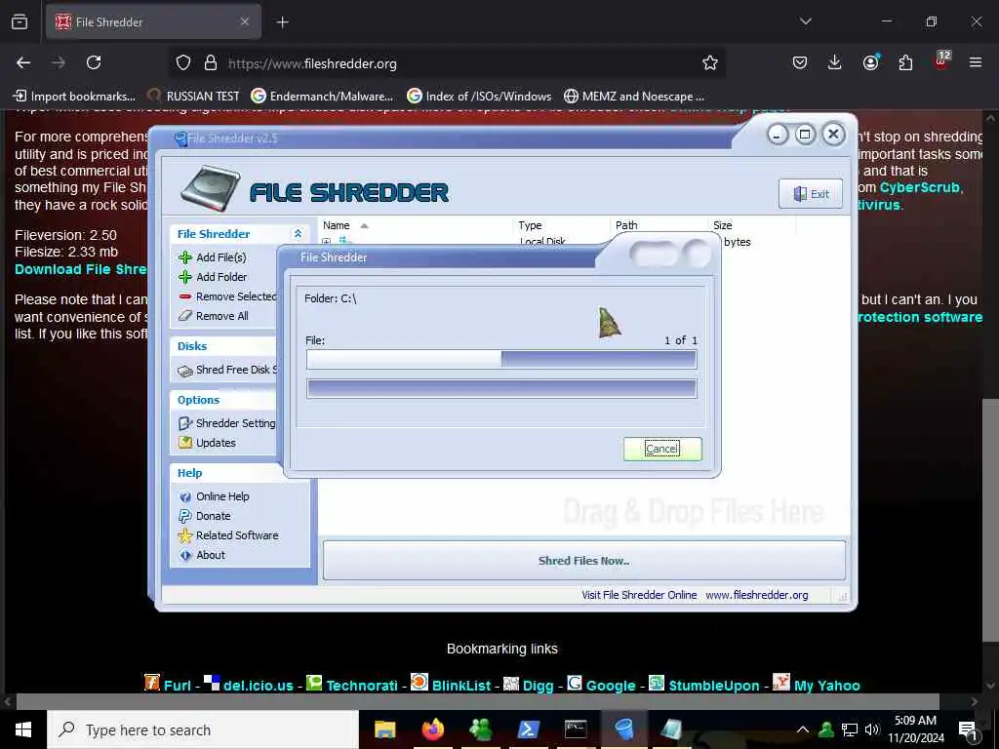Screen dimensions: 999x749
Task: Click the StumbleUpon bookmarking link
Action: pos(713,686)
